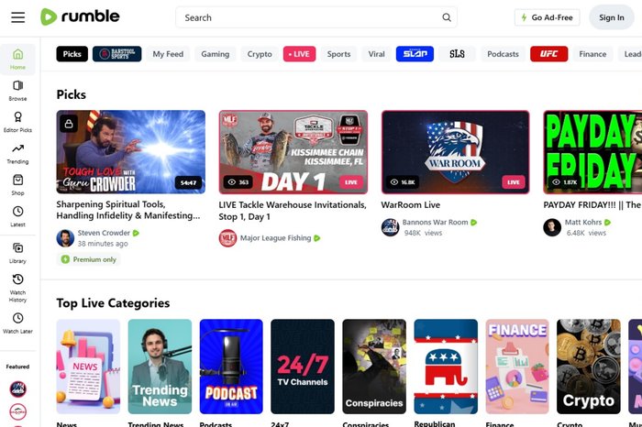Select the UFC category chip
This screenshot has width=642, height=427.
tap(548, 54)
